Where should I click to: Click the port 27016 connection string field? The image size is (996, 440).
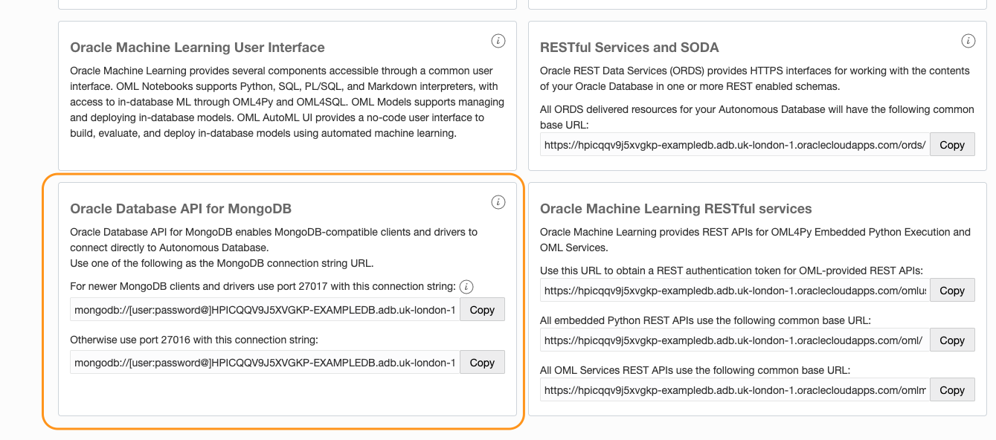[x=265, y=363]
